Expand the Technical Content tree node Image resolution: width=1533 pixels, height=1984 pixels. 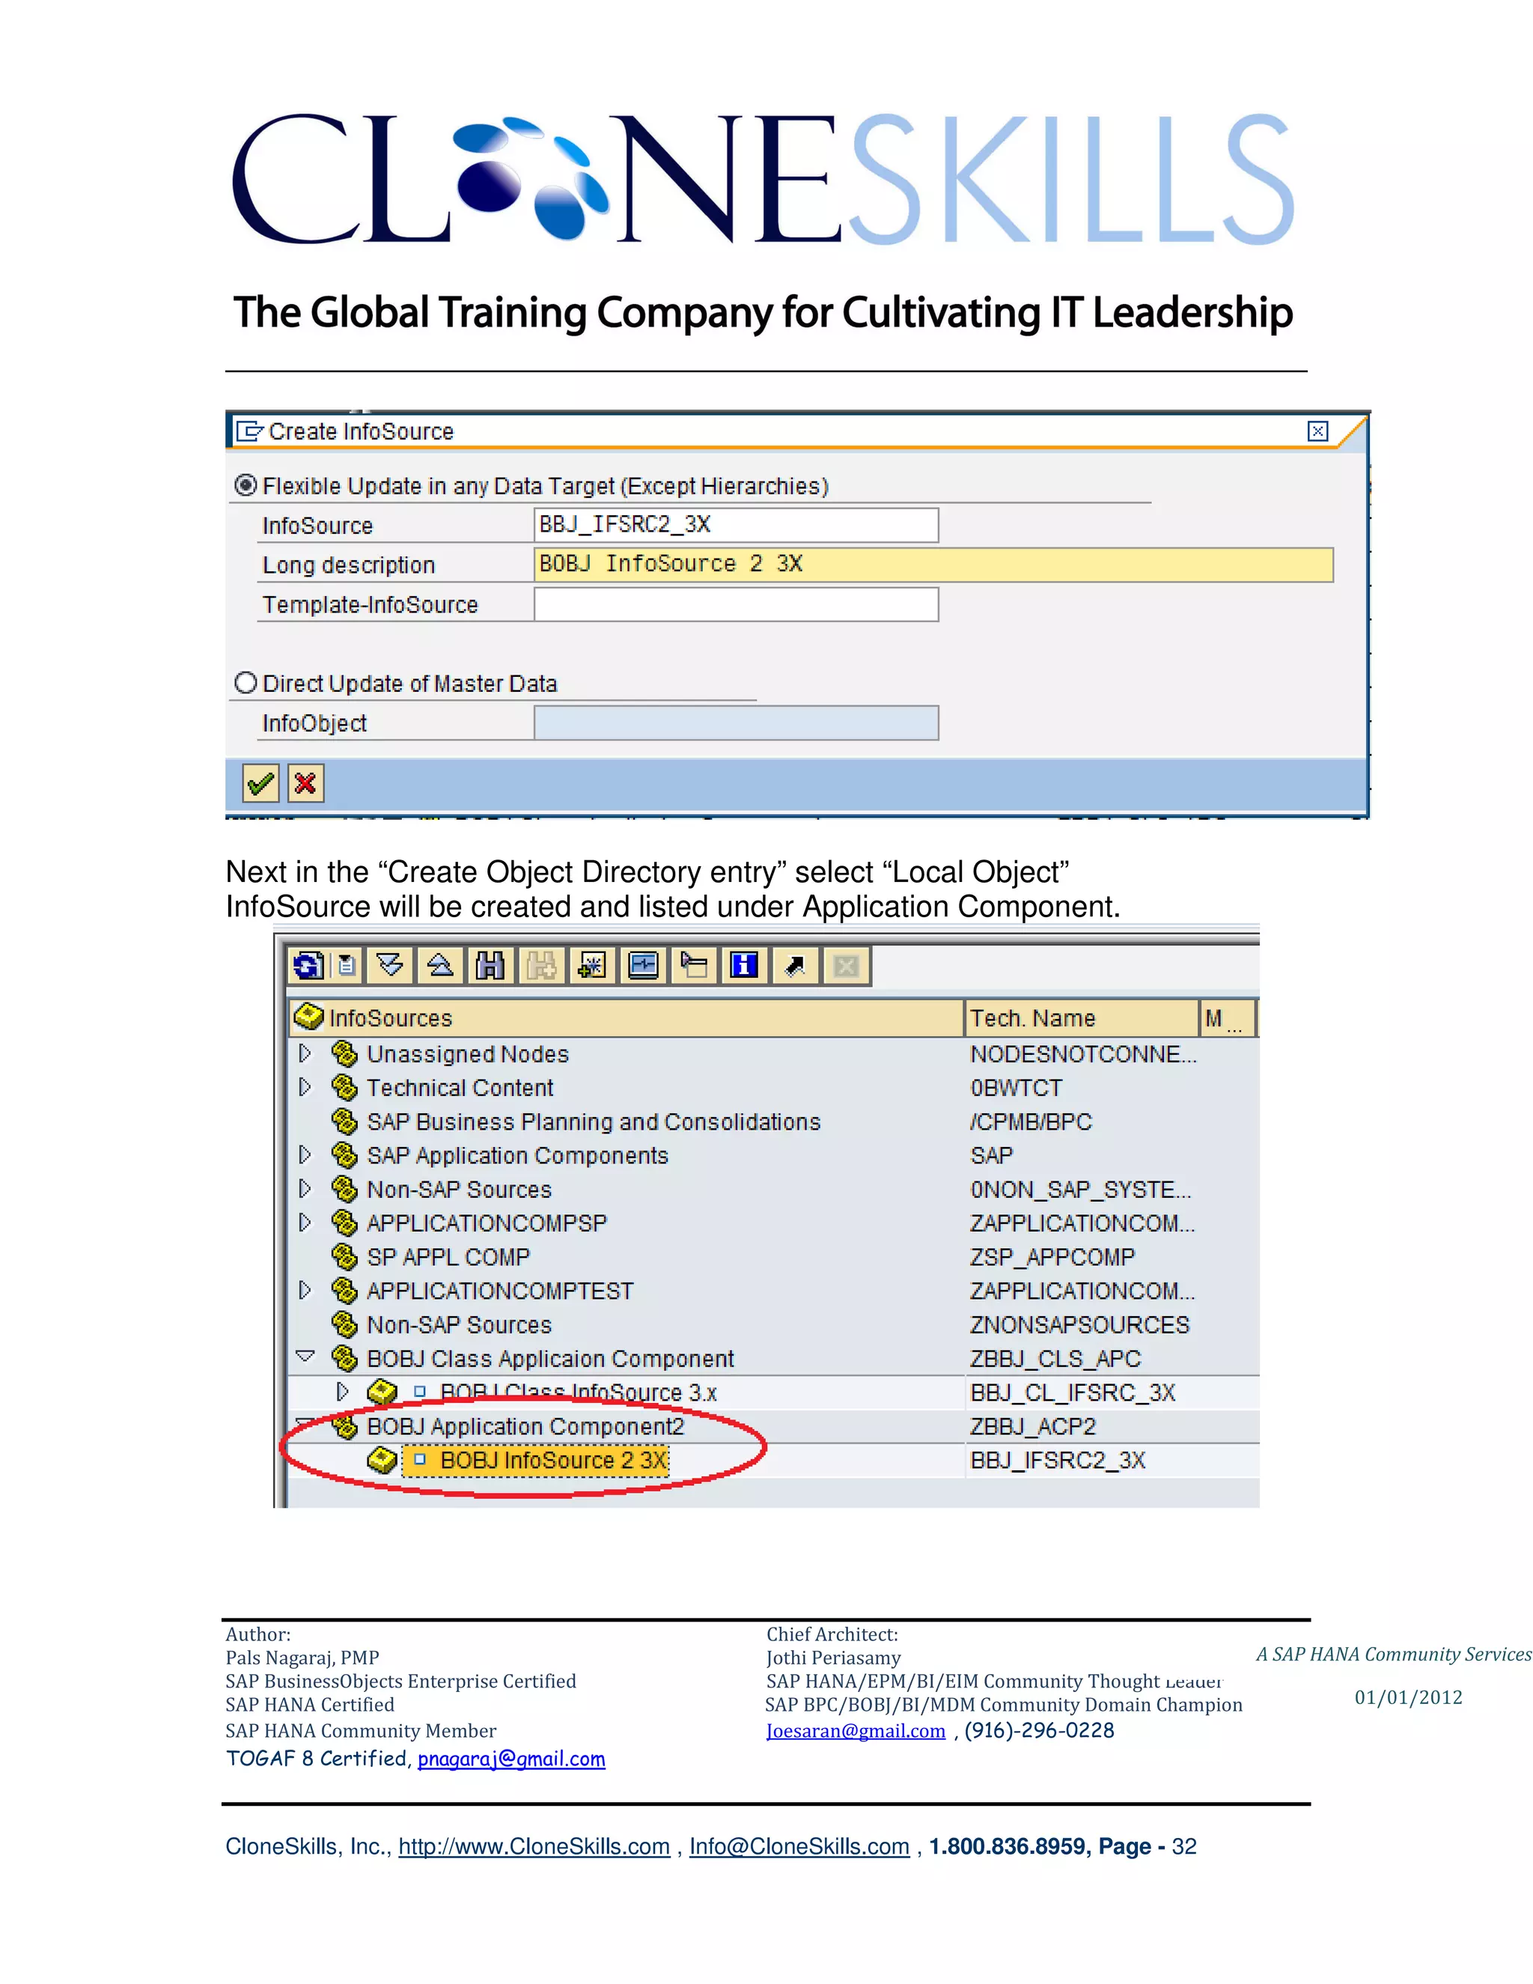pos(305,1086)
